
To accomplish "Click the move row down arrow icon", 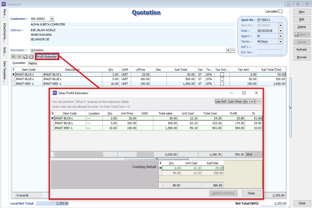I will tap(31, 57).
